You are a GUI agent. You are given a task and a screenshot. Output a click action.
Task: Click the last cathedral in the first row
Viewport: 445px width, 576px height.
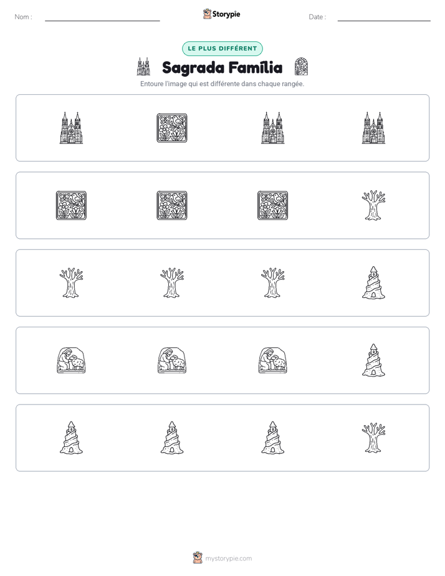pyautogui.click(x=373, y=128)
